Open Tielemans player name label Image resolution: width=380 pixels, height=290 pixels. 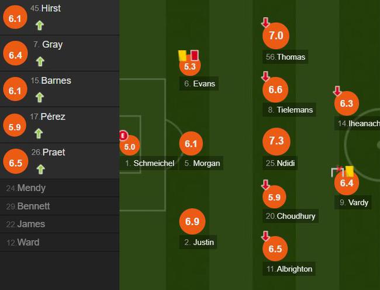click(x=289, y=110)
